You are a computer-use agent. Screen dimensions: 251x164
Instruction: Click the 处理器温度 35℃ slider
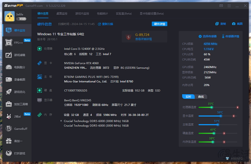218,107
